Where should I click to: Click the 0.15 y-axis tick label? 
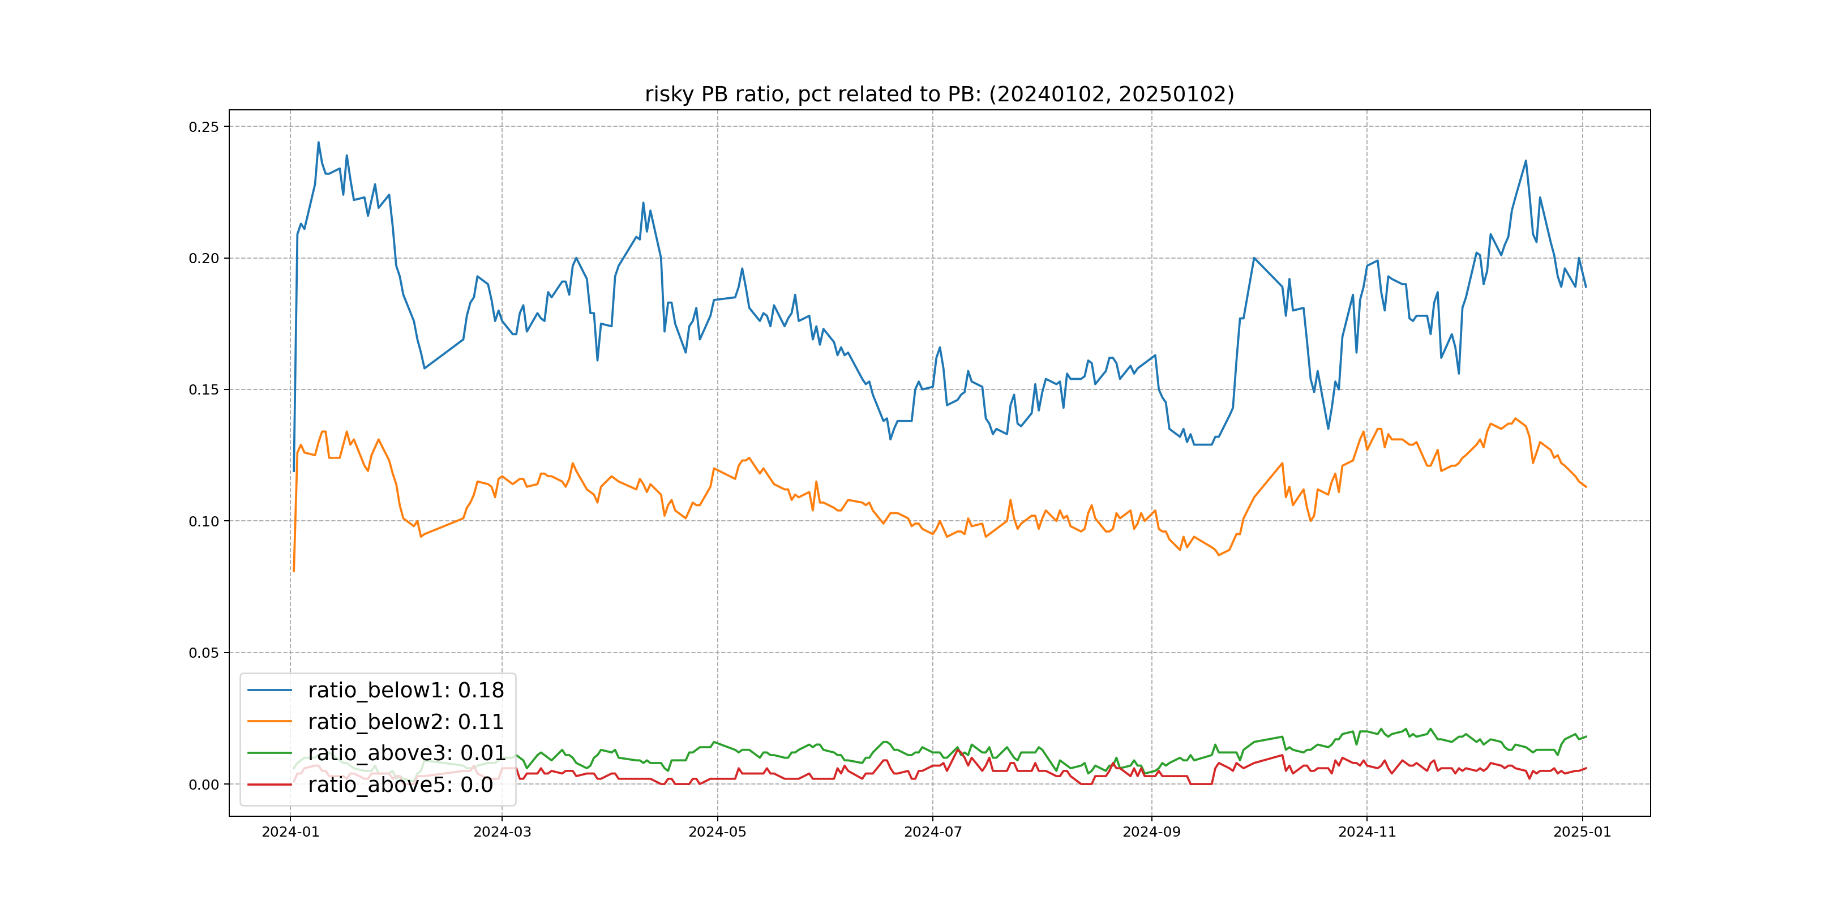click(x=204, y=389)
